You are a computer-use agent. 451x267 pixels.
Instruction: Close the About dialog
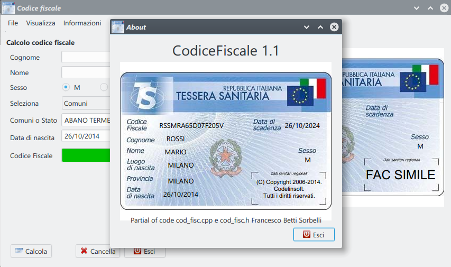pyautogui.click(x=334, y=27)
